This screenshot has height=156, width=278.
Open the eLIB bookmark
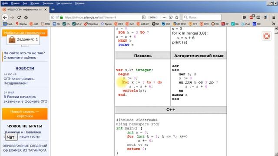(34, 24)
